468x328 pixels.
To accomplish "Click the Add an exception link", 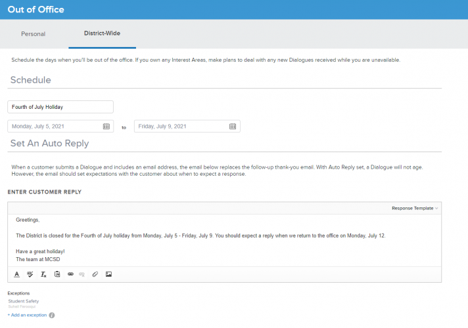I will [27, 316].
